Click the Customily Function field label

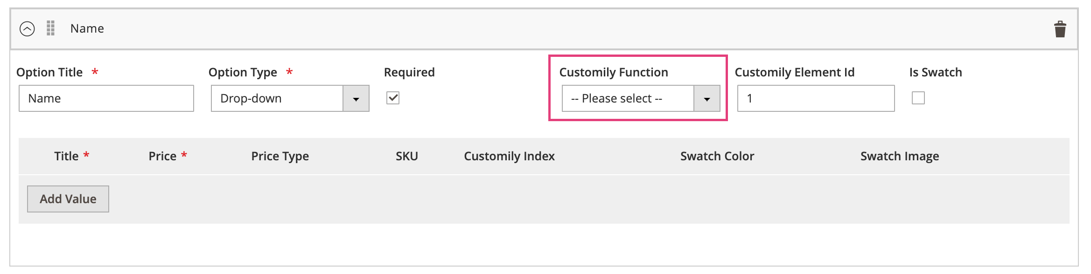(x=614, y=72)
